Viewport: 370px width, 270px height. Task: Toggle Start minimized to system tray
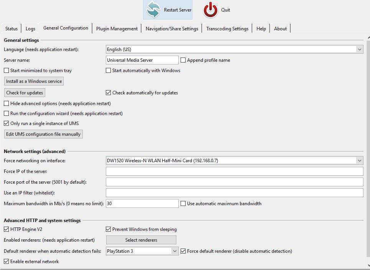click(7, 71)
